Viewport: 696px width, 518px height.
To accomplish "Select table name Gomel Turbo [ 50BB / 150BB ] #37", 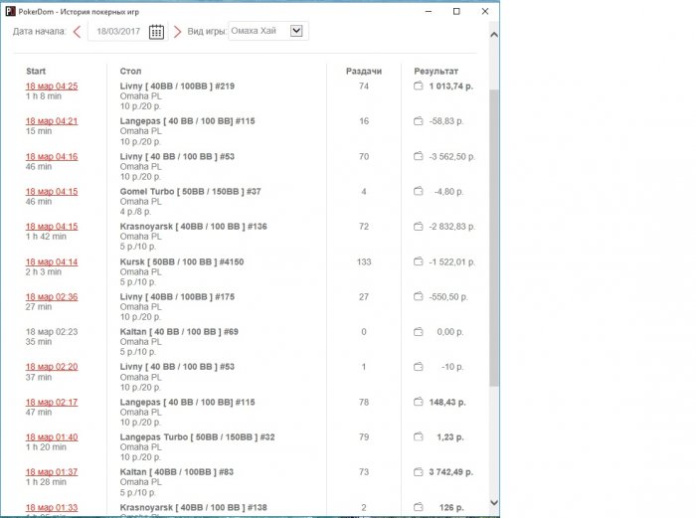I will (x=191, y=191).
